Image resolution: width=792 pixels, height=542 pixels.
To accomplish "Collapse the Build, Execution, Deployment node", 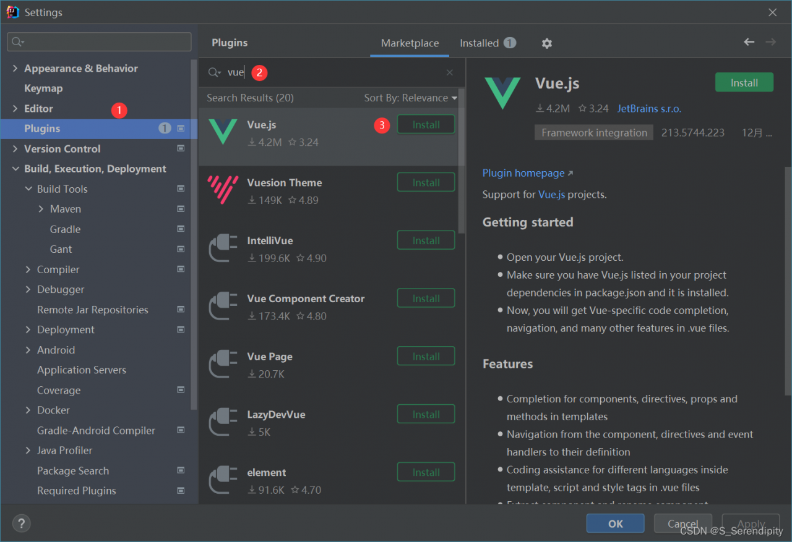I will click(x=15, y=169).
